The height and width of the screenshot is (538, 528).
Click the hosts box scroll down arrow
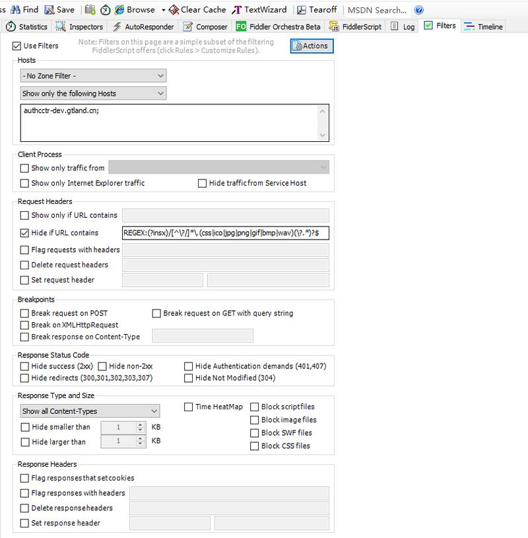[x=323, y=135]
